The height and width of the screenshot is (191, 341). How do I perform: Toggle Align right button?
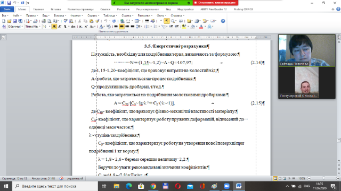(127, 27)
